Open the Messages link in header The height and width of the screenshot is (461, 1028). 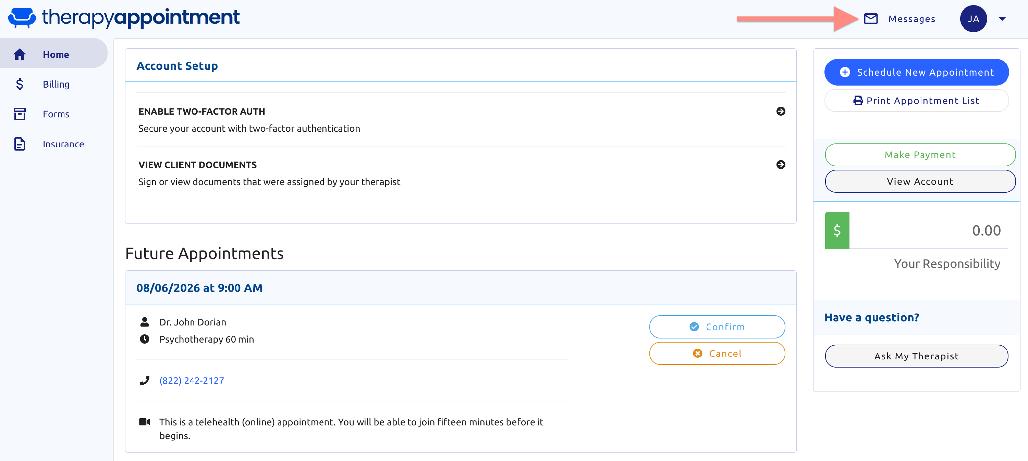pyautogui.click(x=911, y=19)
